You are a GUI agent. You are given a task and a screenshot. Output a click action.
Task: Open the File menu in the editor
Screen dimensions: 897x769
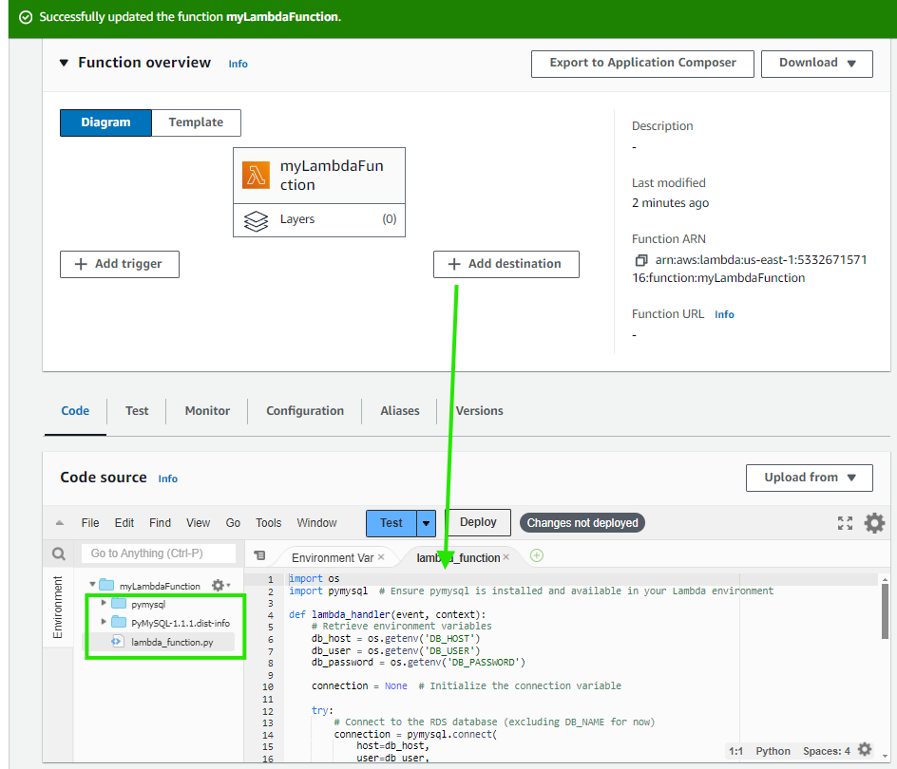89,522
